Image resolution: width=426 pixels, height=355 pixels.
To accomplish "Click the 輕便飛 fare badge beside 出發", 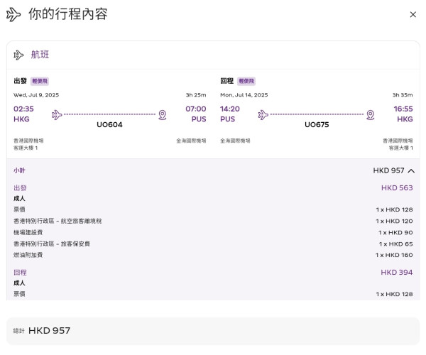I will click(40, 81).
